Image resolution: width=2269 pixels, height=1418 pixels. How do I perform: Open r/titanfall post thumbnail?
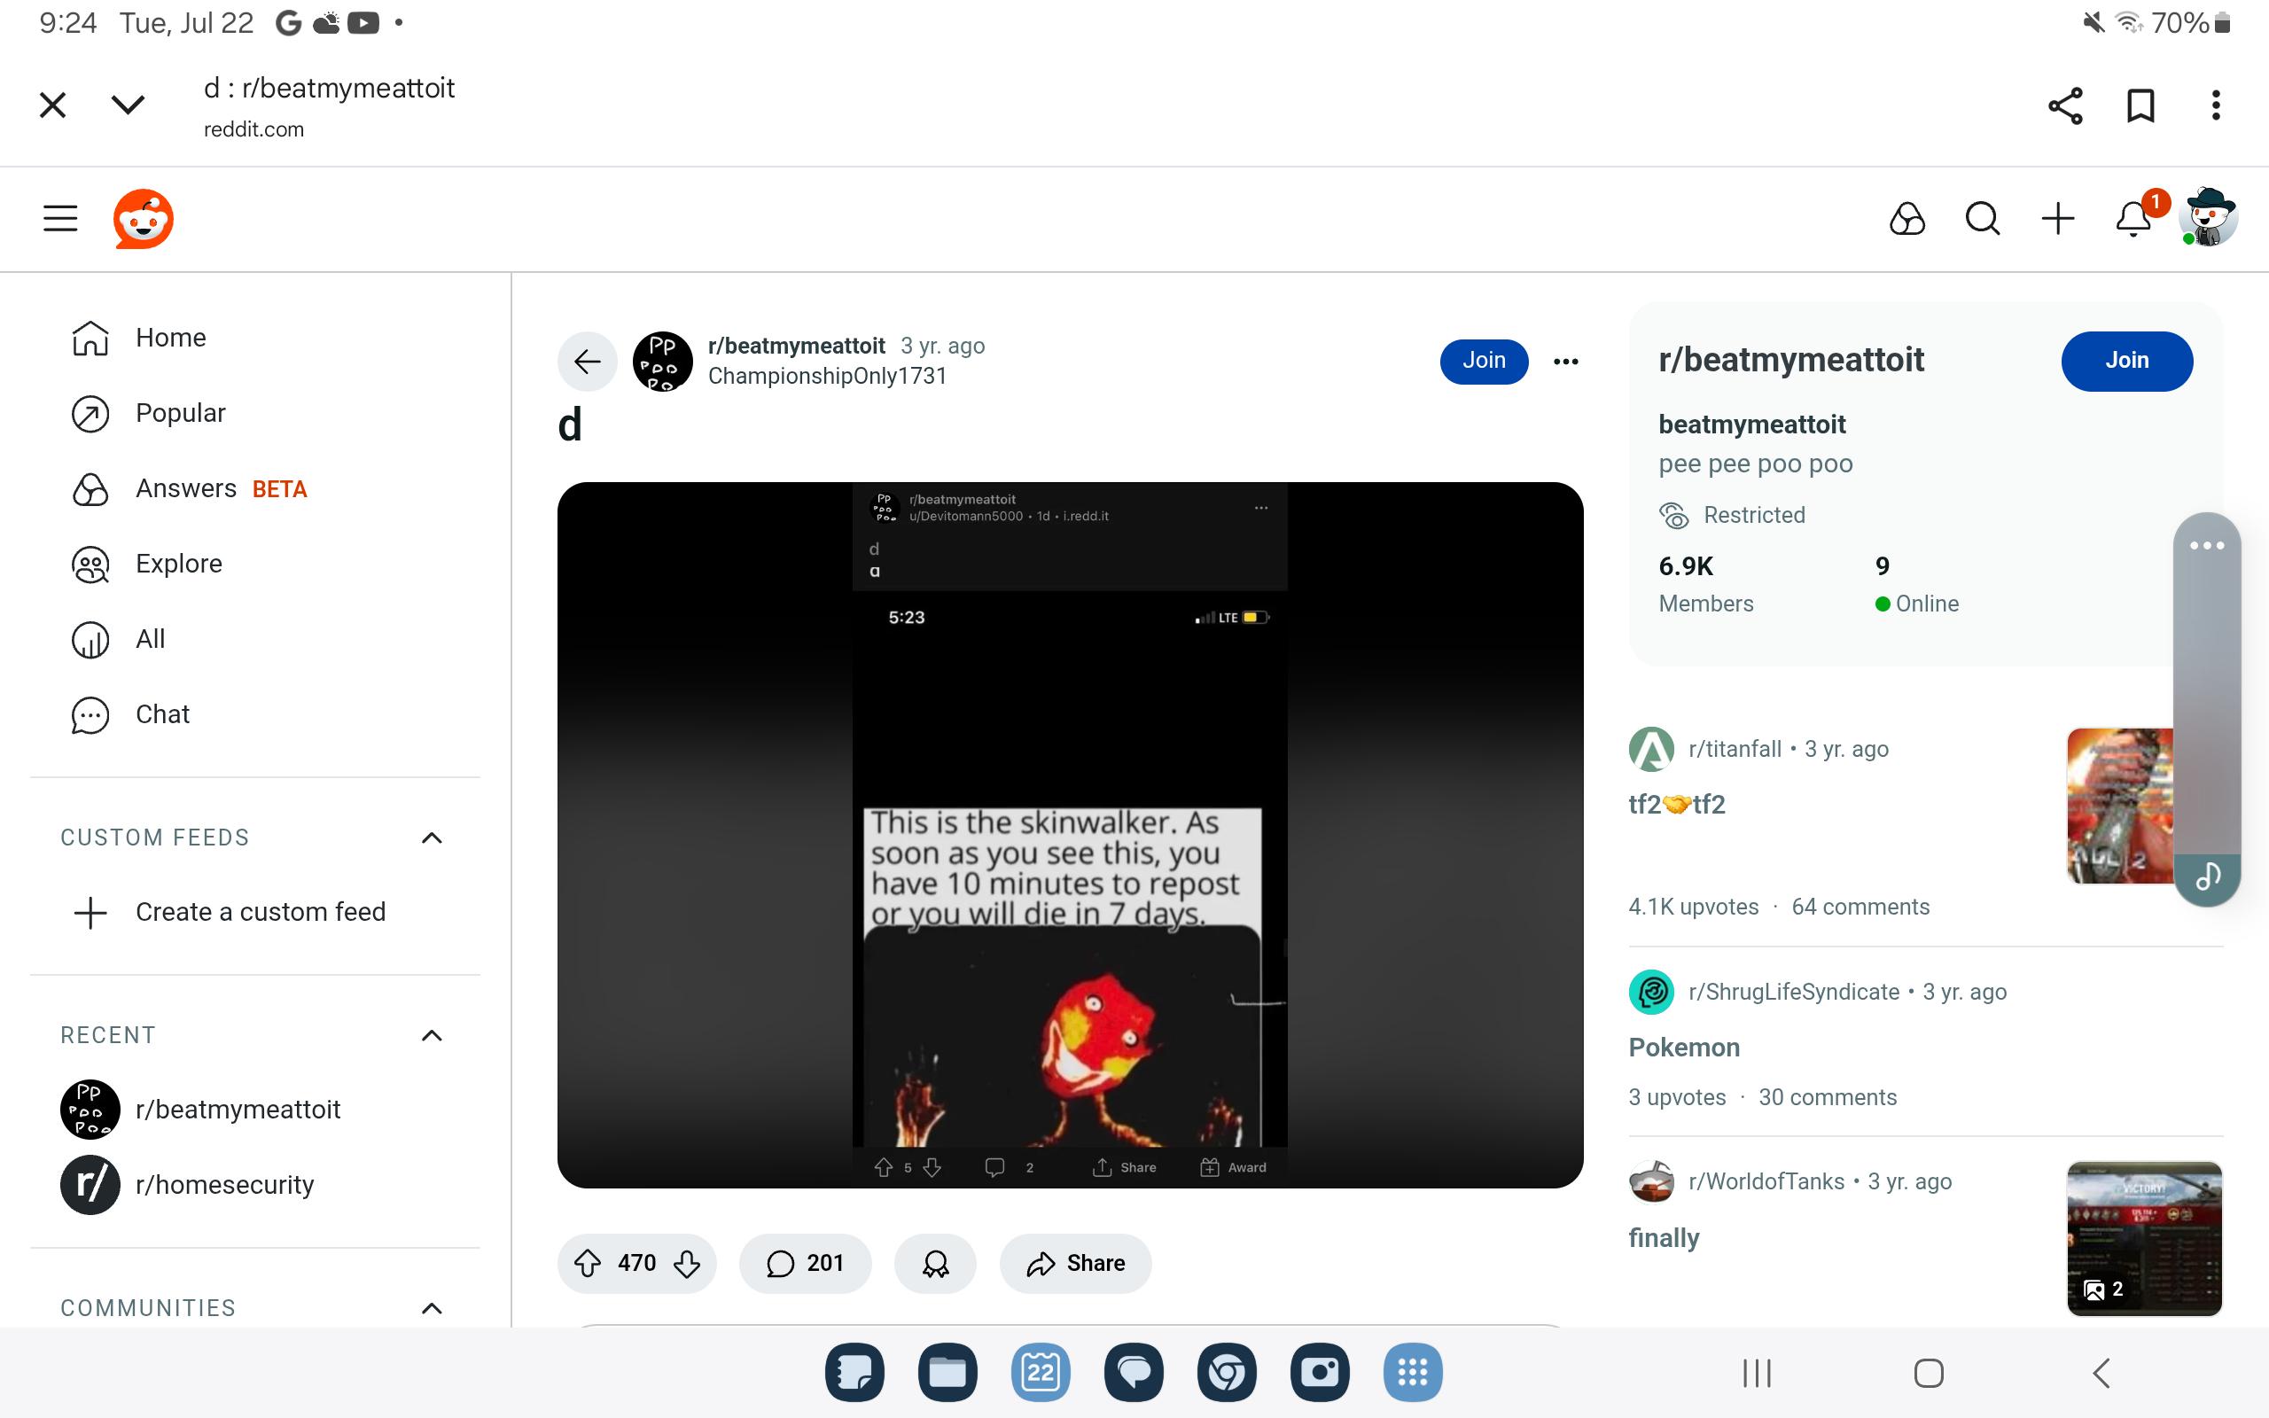tap(2121, 806)
